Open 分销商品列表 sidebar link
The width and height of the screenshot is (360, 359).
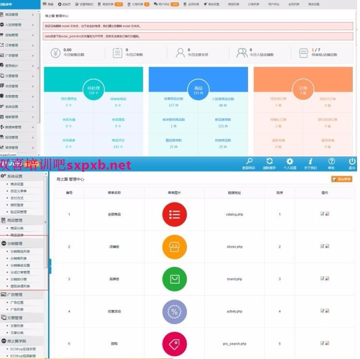[20, 251]
